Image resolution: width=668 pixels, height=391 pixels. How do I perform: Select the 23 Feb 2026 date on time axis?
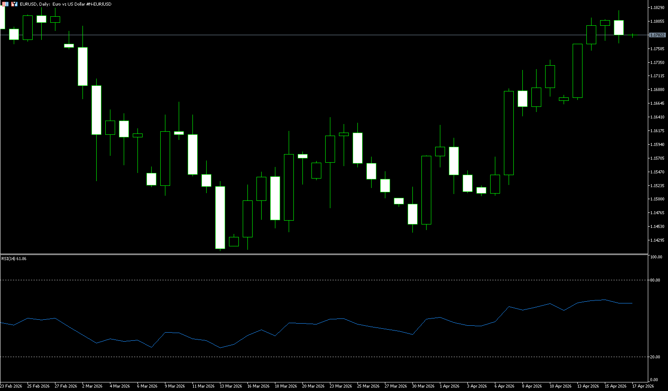11,386
